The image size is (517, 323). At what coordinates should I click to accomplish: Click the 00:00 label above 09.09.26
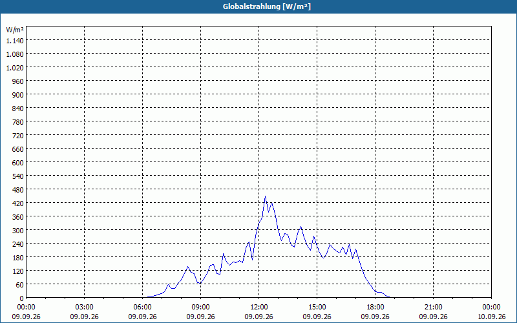coord(26,307)
